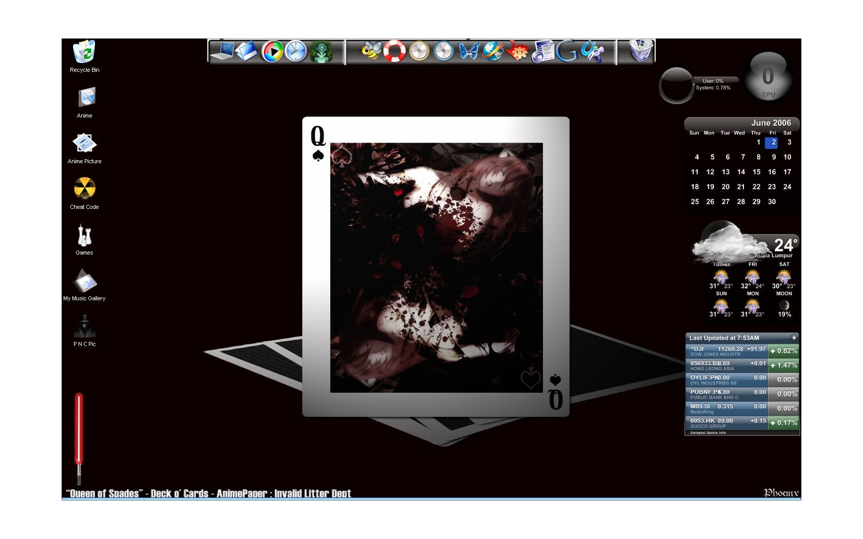Click the June 2006 calendar header
863x539 pixels.
click(x=771, y=123)
